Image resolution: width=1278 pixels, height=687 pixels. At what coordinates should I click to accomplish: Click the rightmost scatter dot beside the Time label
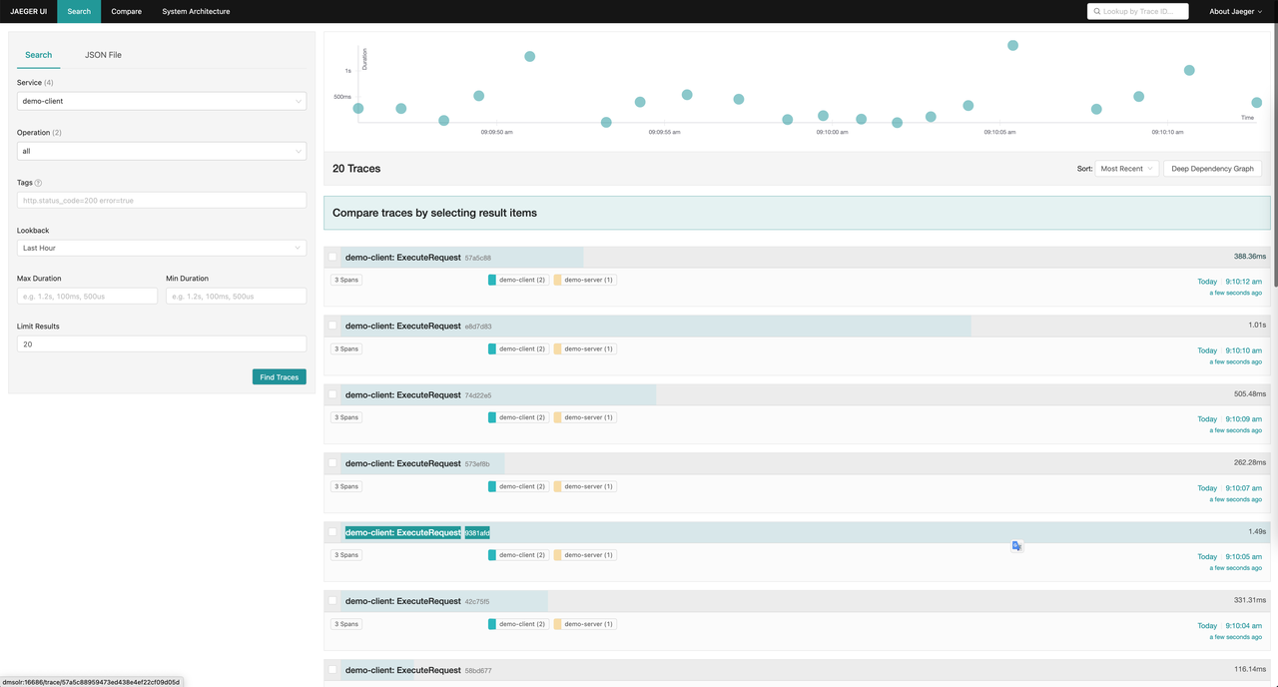tap(1256, 102)
